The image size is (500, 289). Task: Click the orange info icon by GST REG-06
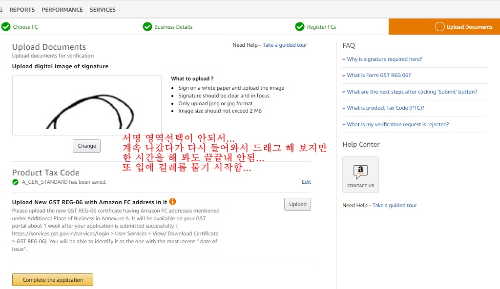[x=172, y=201]
